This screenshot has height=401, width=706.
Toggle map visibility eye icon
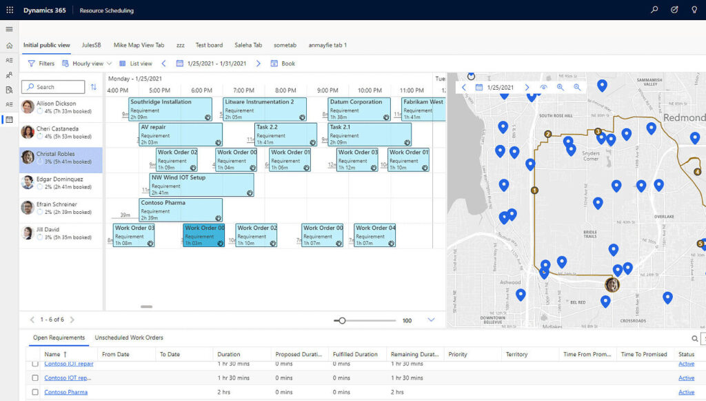tap(543, 88)
